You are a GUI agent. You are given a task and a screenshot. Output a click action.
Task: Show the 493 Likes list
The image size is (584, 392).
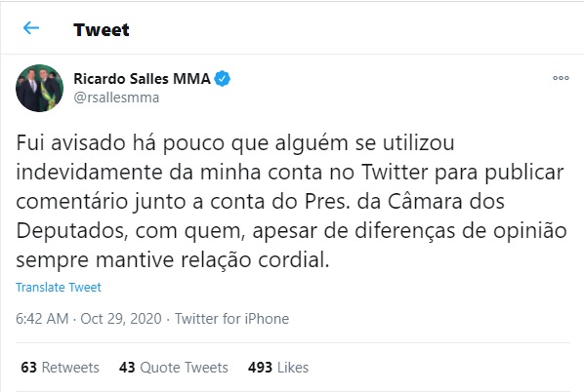tap(278, 368)
